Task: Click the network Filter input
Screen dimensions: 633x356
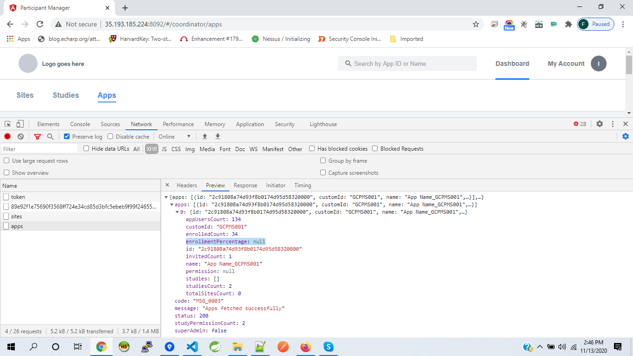Action: tap(39, 149)
